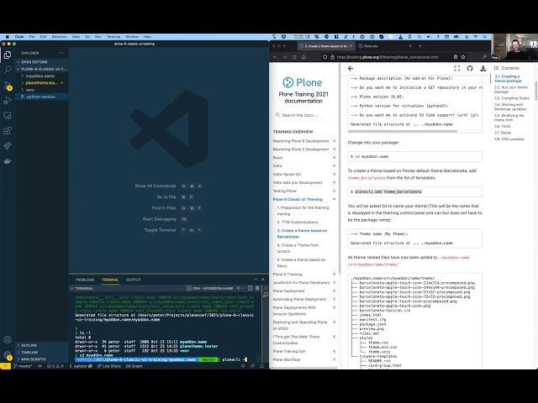Open the launch profile dropdown beside plus
Viewport: 538px width, 403px height.
[243, 288]
